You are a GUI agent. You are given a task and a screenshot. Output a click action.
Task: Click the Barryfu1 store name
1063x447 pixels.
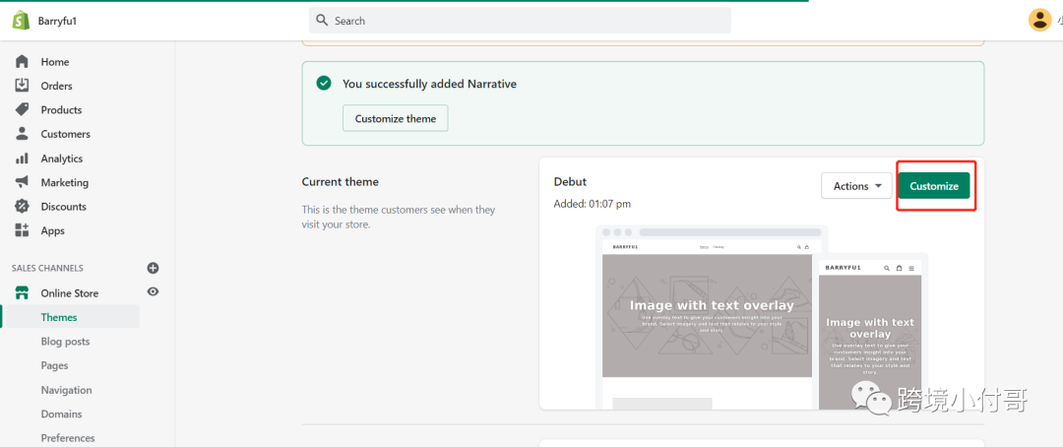[x=57, y=21]
